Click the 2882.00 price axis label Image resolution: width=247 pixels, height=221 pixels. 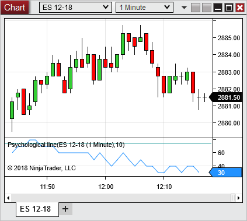[x=229, y=89]
